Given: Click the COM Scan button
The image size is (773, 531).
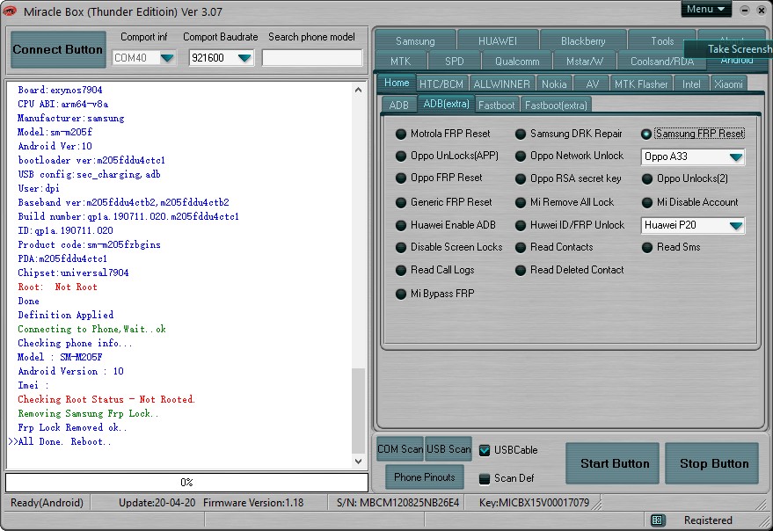Looking at the screenshot, I should pos(400,449).
